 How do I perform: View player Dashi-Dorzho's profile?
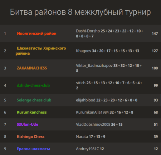pyautogui.click(x=88, y=31)
